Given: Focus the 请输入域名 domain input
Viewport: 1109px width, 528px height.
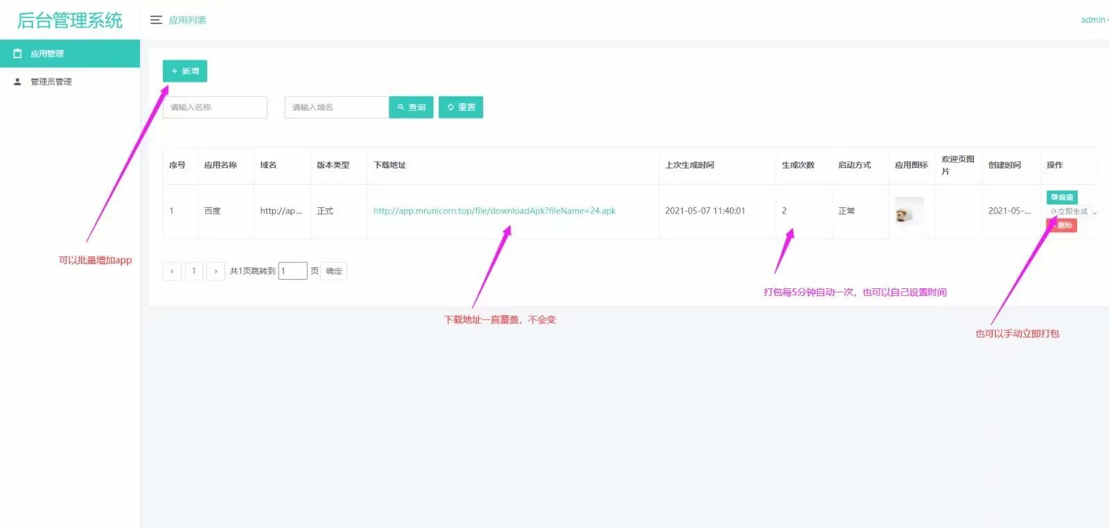Looking at the screenshot, I should coord(336,107).
